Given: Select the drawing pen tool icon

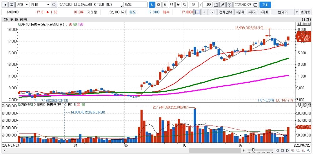Looking at the screenshot, I should (x=223, y=5).
